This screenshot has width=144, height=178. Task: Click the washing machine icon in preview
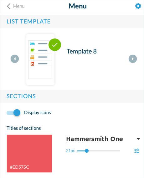pos(32,64)
